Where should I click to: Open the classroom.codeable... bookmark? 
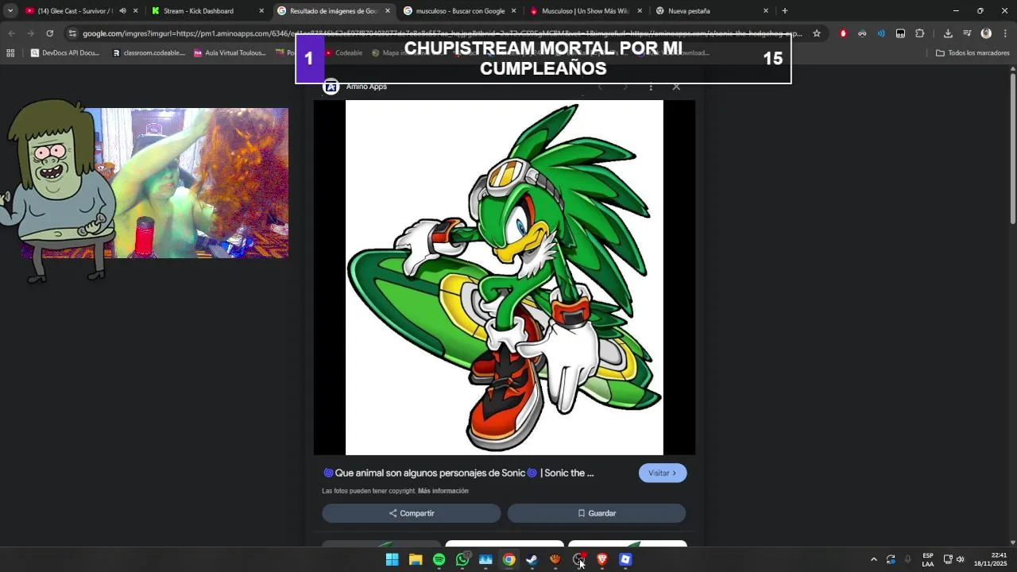[x=148, y=53]
